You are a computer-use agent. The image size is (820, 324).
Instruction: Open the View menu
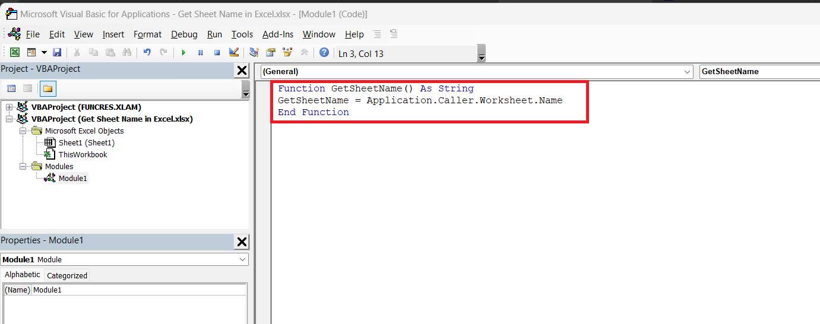coord(84,34)
